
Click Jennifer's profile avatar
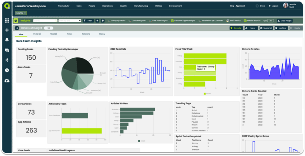pos(286,6)
